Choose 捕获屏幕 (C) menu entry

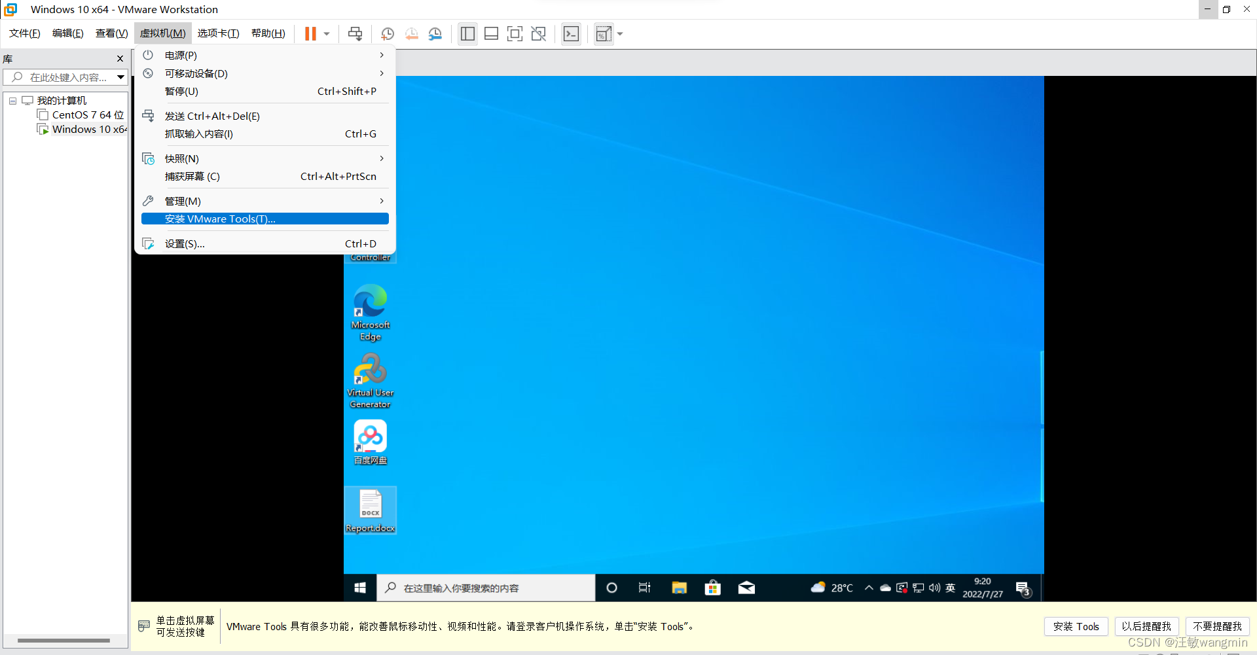tap(264, 177)
